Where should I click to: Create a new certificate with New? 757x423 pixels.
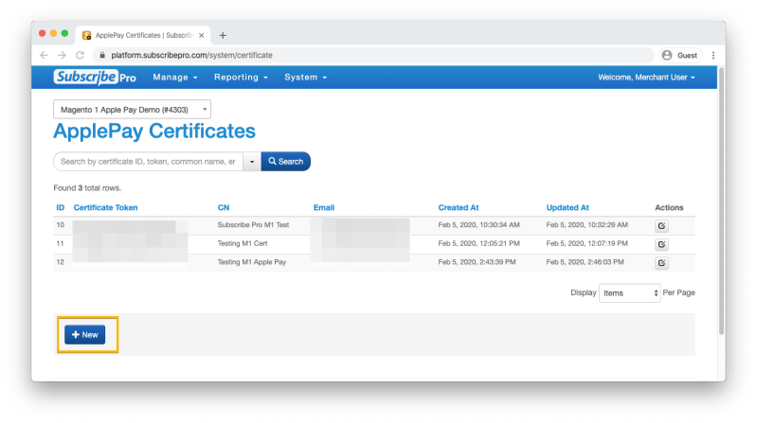click(85, 335)
